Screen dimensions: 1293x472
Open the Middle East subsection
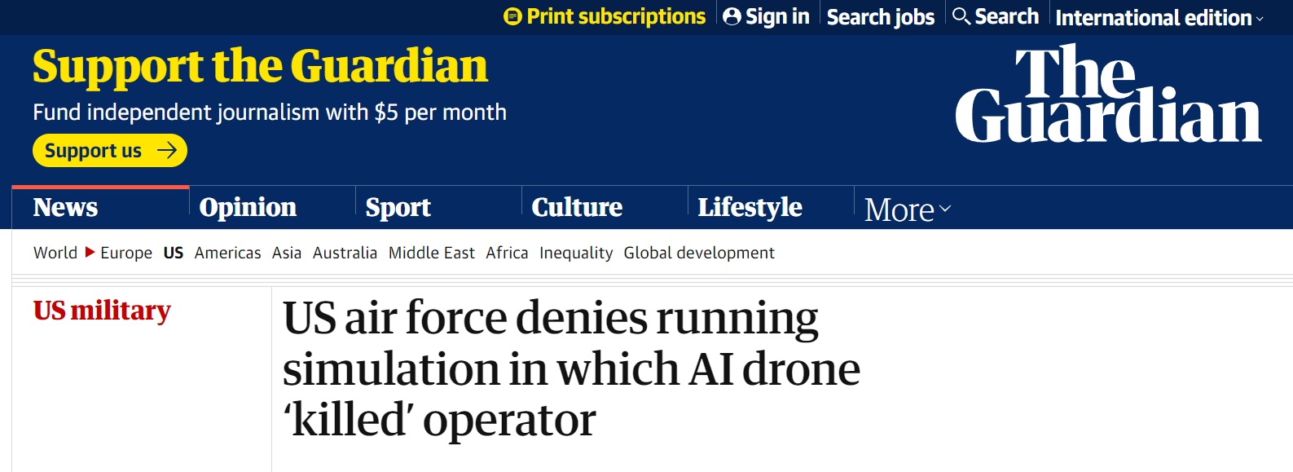431,253
